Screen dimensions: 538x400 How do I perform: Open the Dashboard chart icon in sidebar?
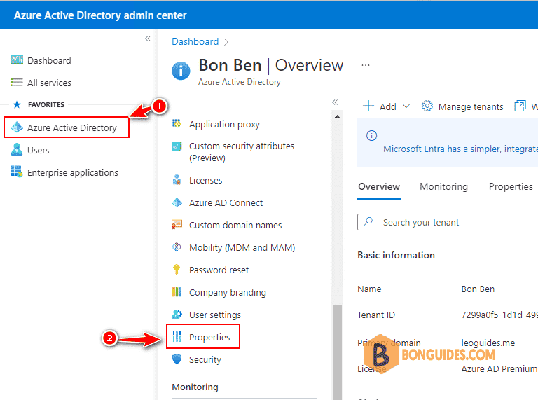(17, 60)
